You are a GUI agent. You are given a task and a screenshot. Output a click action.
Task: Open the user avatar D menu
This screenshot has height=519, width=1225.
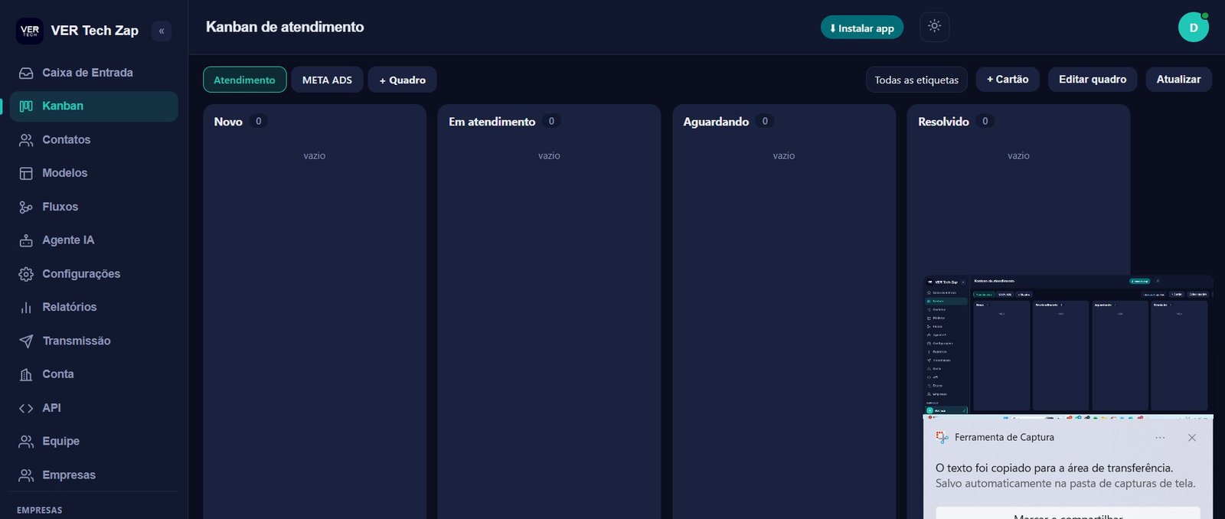pyautogui.click(x=1193, y=28)
